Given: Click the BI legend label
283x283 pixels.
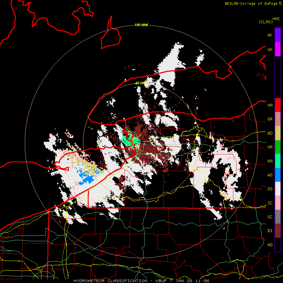Looking at the screenshot, I should (x=270, y=231).
